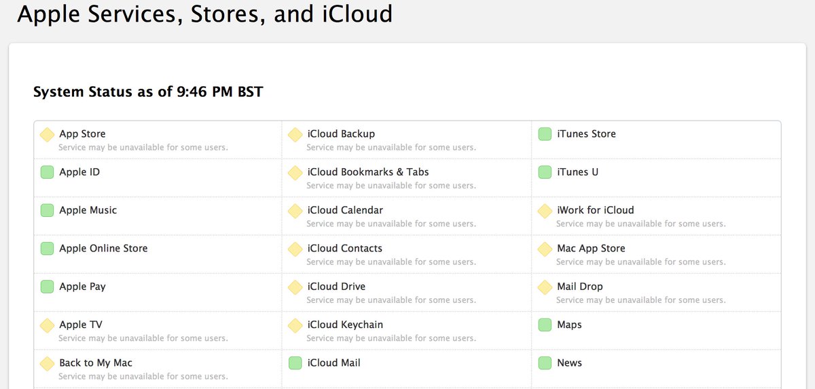
Task: Click the green square icon beside iTunes U
Action: 545,172
